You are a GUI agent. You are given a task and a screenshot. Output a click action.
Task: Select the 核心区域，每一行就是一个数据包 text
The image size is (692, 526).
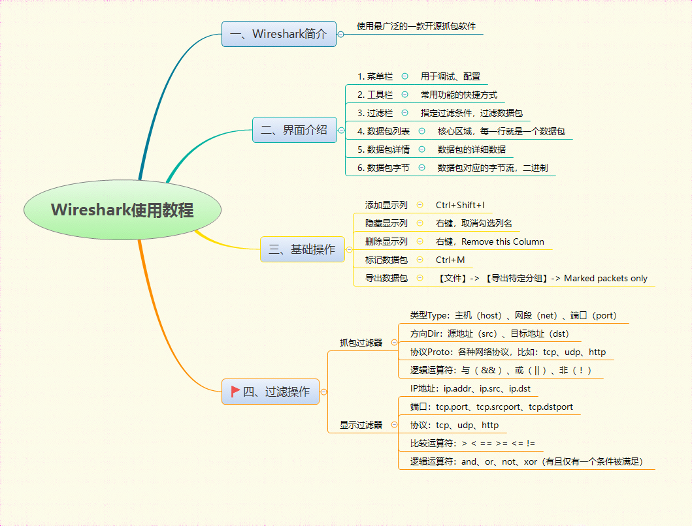(x=501, y=131)
